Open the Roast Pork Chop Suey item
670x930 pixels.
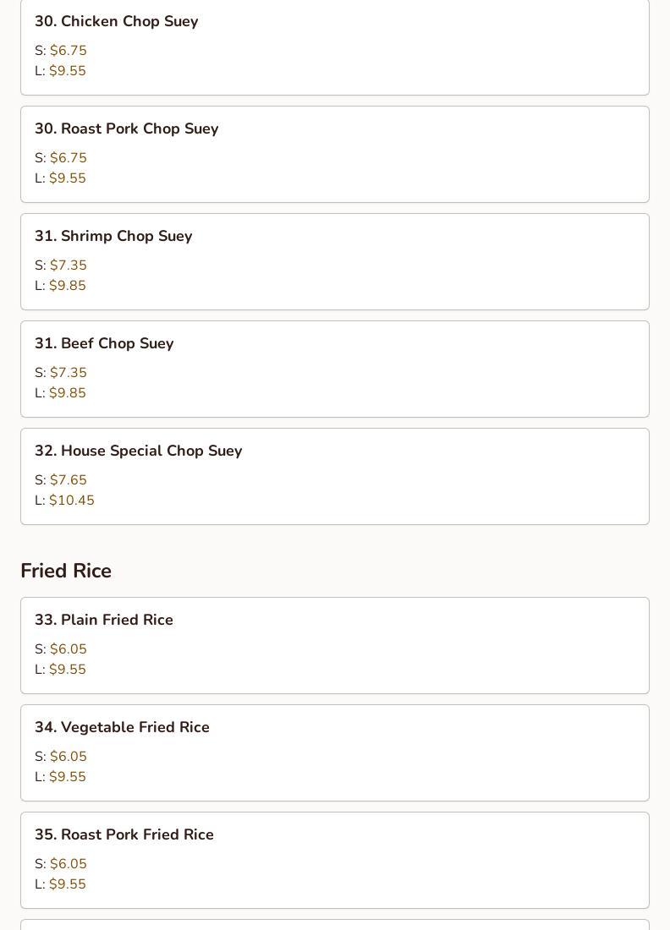pyautogui.click(x=126, y=129)
